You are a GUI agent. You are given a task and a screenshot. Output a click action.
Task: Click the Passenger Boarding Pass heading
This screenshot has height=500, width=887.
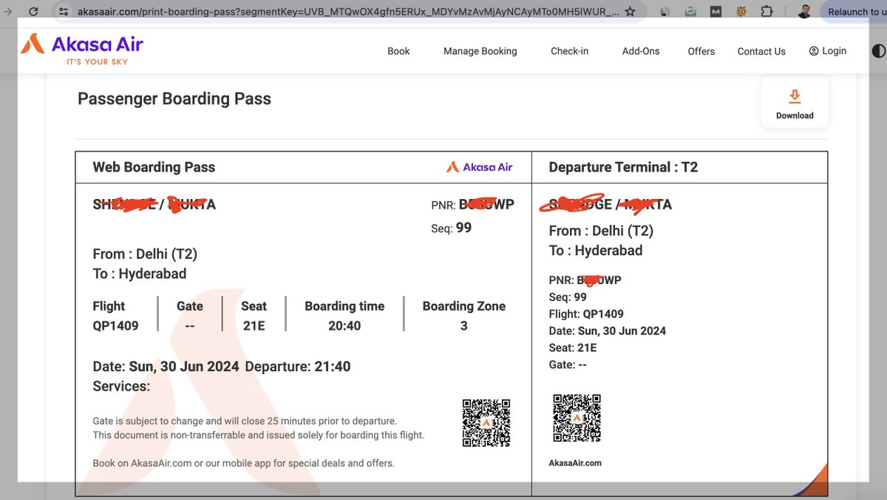pyautogui.click(x=174, y=99)
